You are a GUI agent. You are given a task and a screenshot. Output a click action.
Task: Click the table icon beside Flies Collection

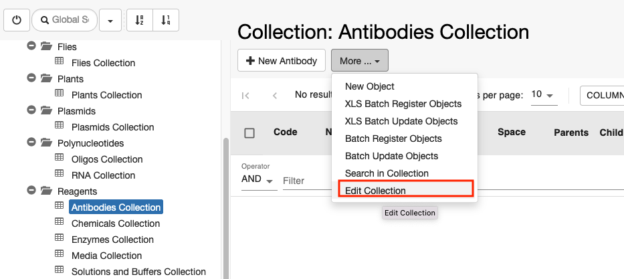(x=59, y=62)
